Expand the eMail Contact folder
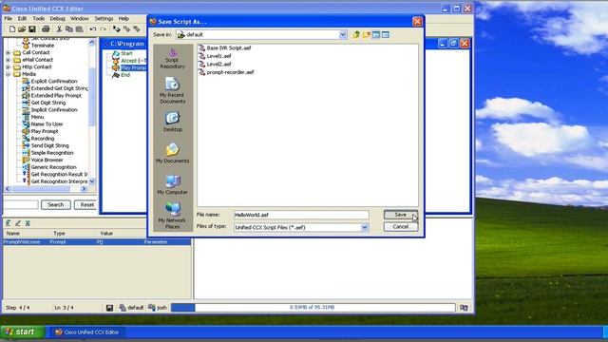 [x=9, y=60]
